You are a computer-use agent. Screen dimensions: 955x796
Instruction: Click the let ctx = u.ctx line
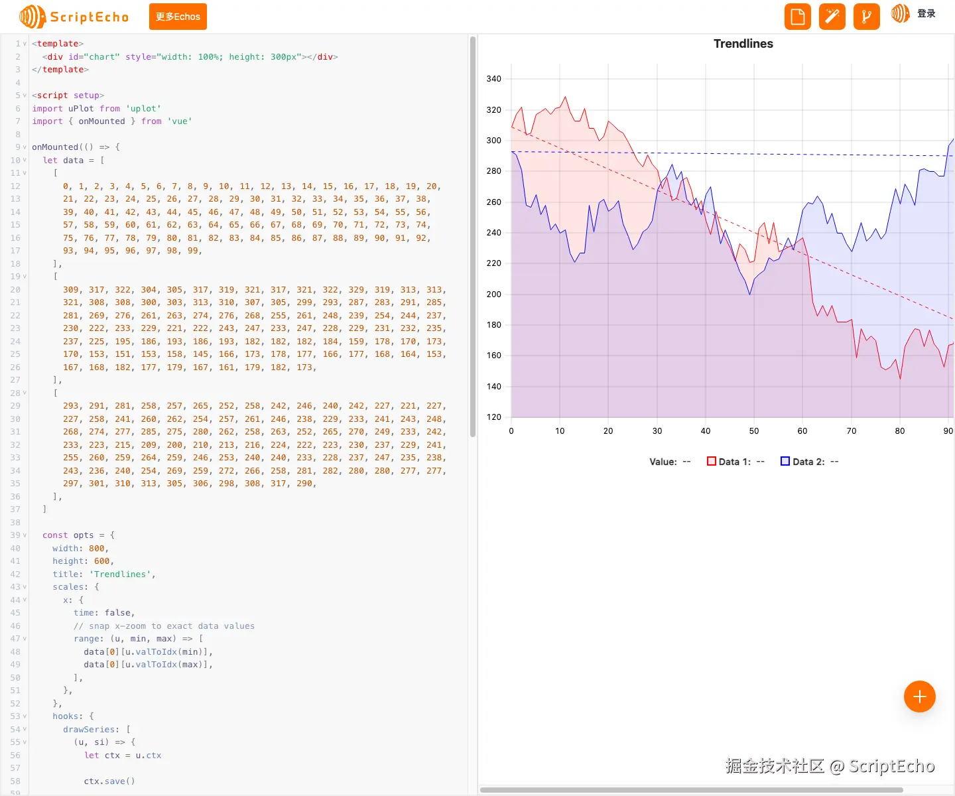pos(123,756)
